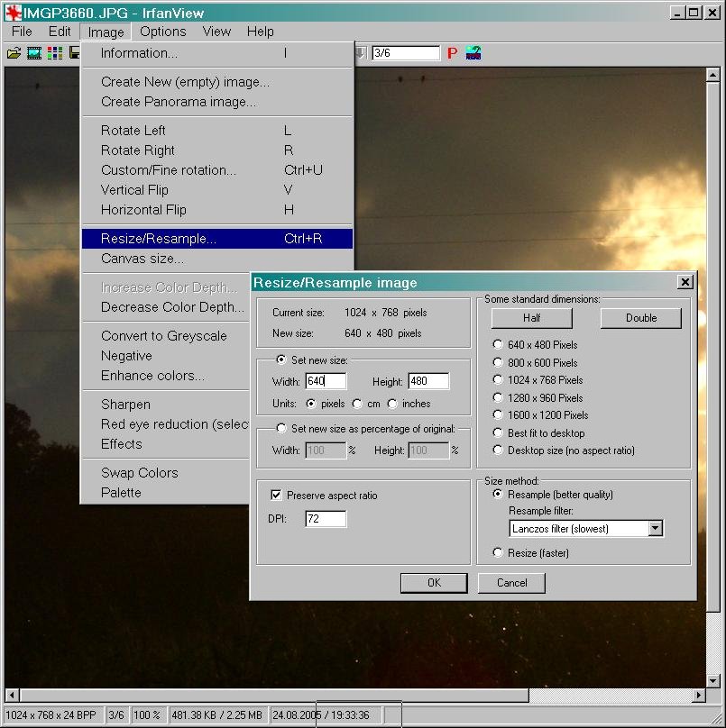This screenshot has width=726, height=728.
Task: Expand the Resample filter dropdown
Action: [656, 529]
